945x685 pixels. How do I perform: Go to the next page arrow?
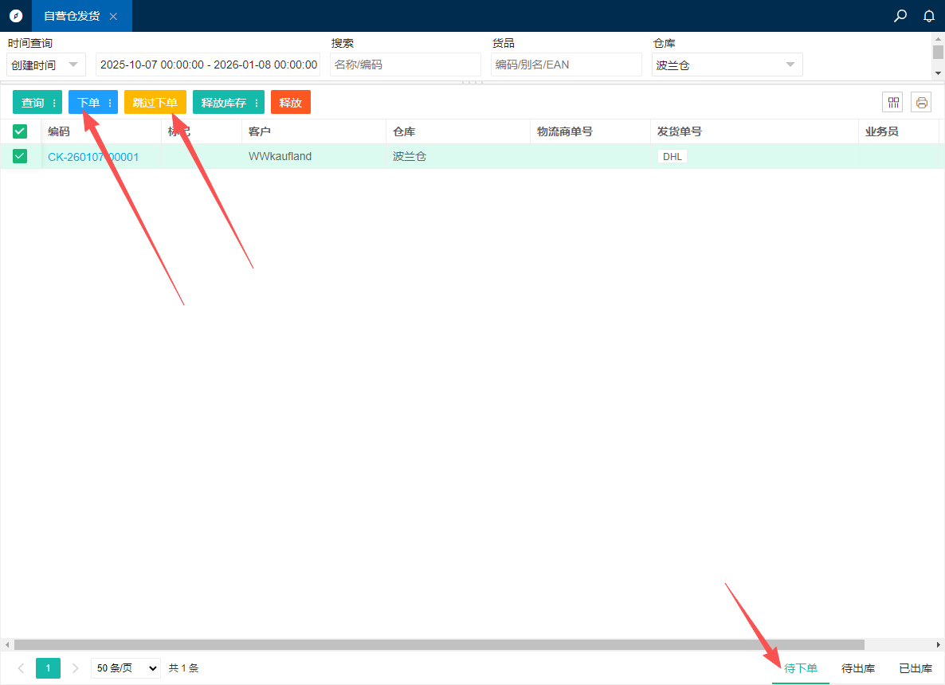click(x=76, y=668)
